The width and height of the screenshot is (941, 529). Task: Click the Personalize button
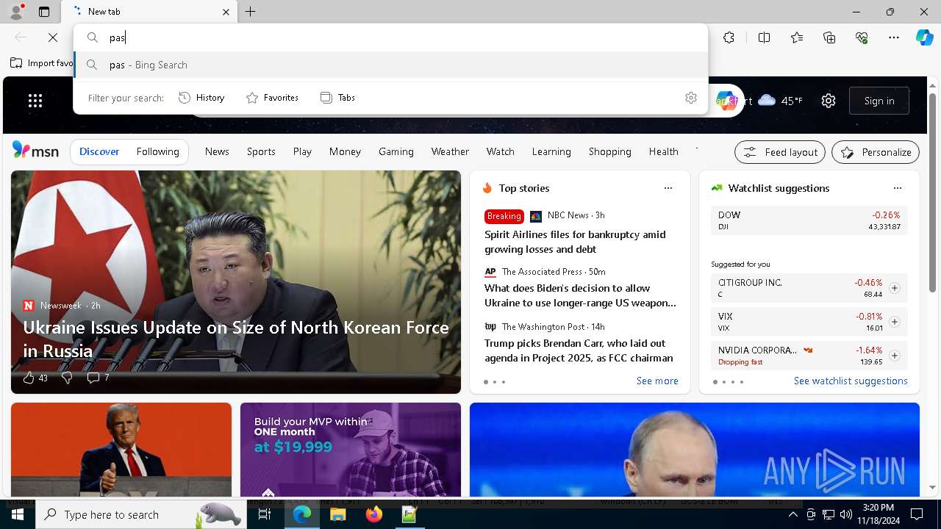876,152
